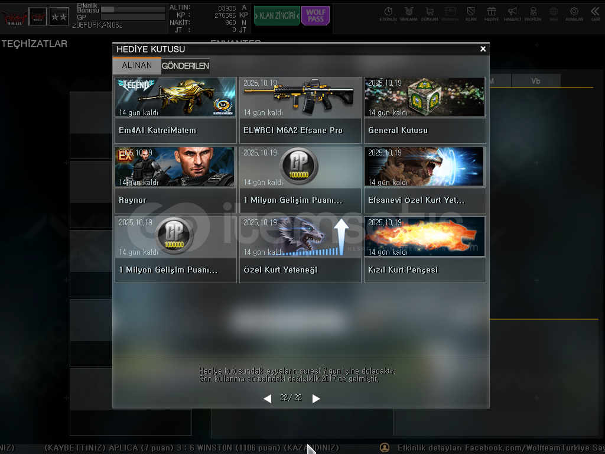This screenshot has width=605, height=454.
Task: Open the Wolf Pass button
Action: tap(315, 16)
